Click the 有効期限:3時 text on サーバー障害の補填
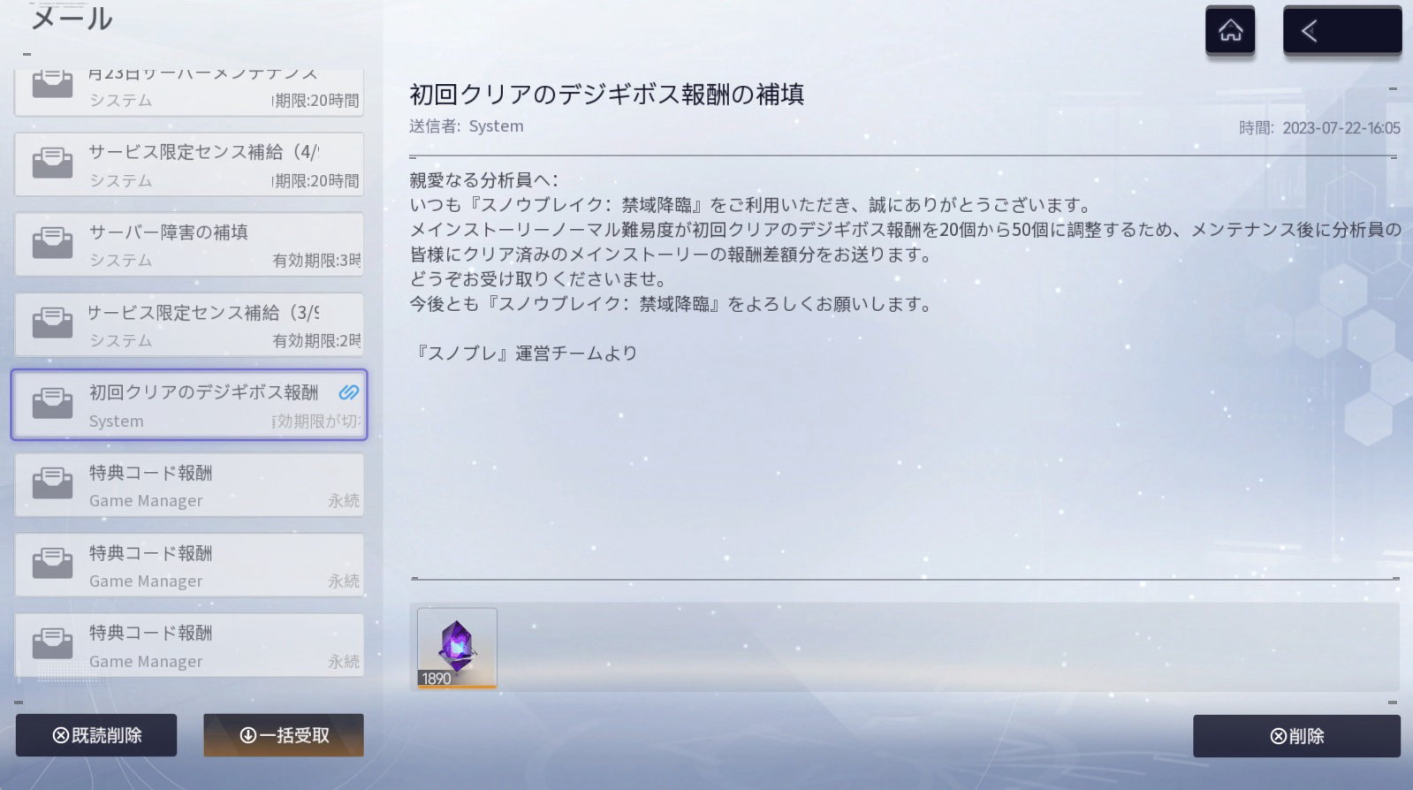The width and height of the screenshot is (1413, 790). pyautogui.click(x=316, y=261)
